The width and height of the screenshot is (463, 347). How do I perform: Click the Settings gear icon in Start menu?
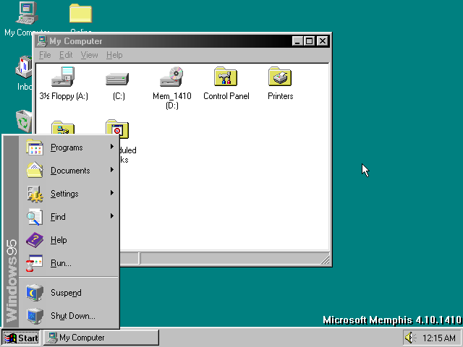pyautogui.click(x=35, y=194)
